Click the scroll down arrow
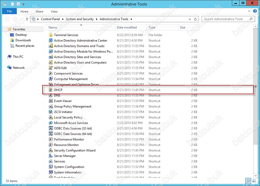The height and width of the screenshot is (186, 260). click(256, 176)
